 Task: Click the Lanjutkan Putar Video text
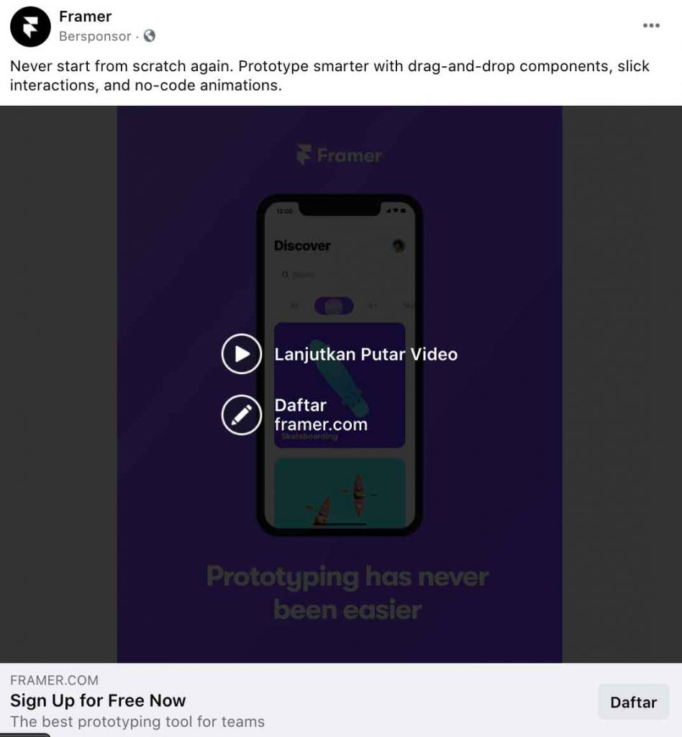(366, 354)
